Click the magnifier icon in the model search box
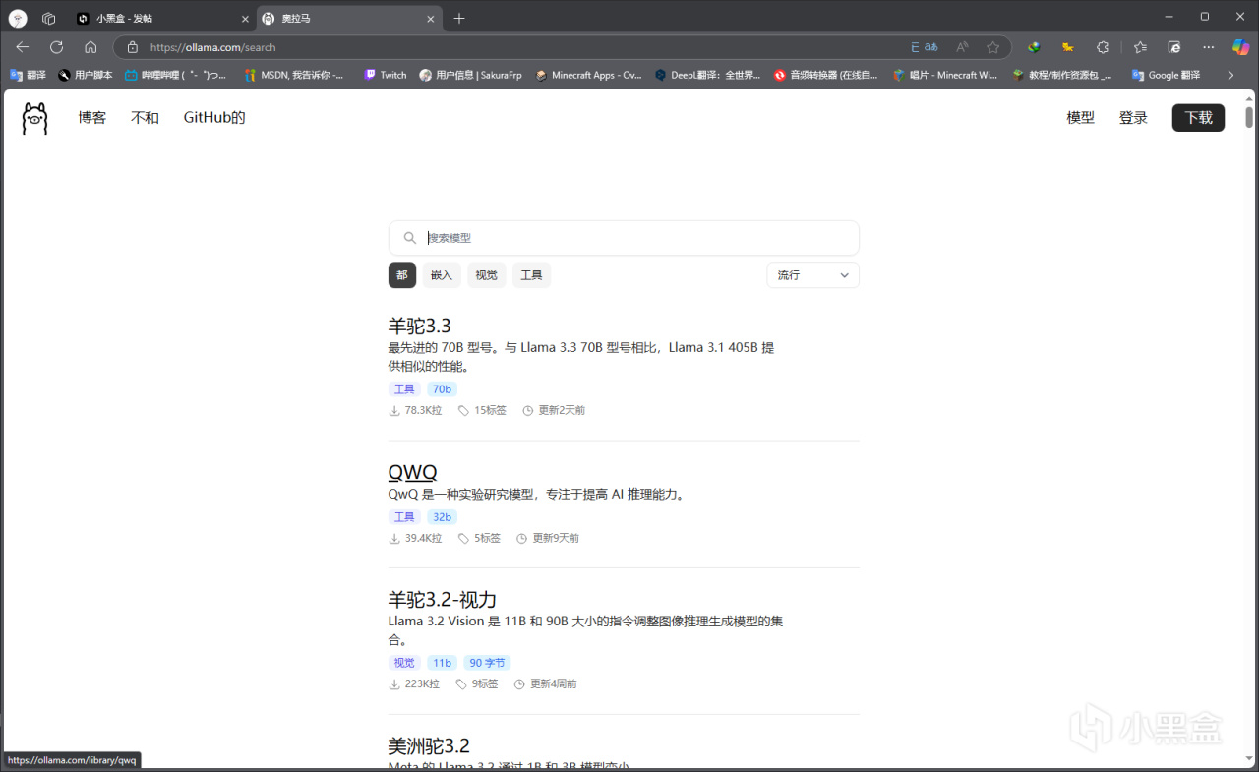The width and height of the screenshot is (1259, 772). (410, 238)
